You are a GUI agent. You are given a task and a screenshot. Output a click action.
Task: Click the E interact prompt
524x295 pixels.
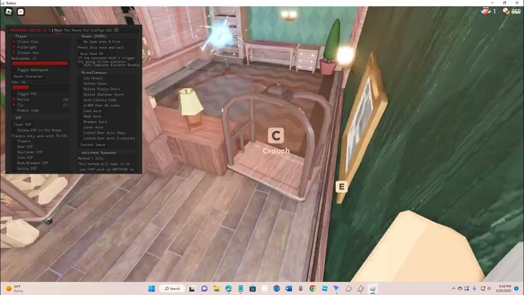(x=341, y=187)
